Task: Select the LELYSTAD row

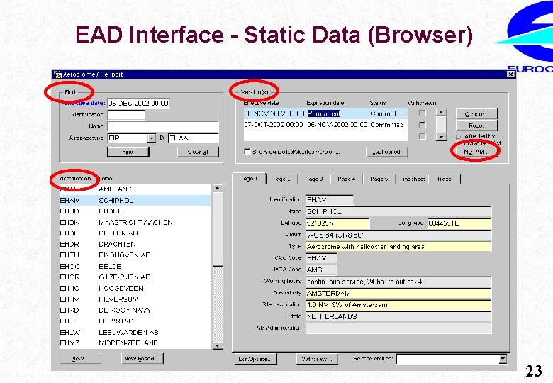Action: coord(135,321)
